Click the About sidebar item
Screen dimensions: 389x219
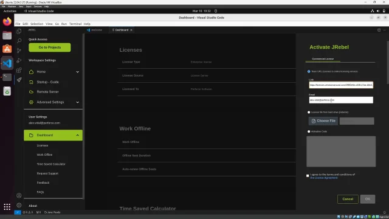coord(33,206)
